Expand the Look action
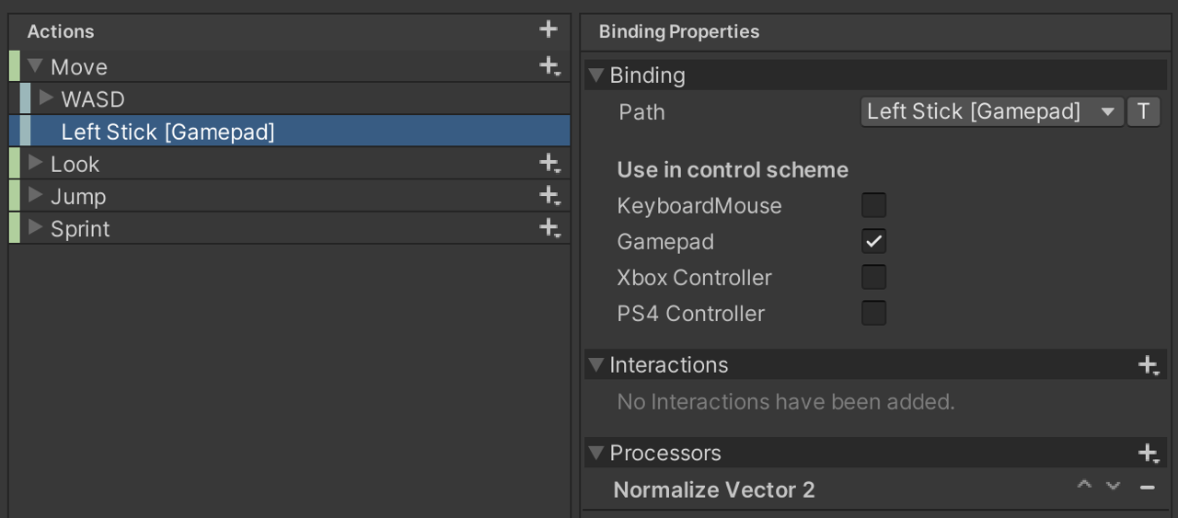 pos(36,164)
